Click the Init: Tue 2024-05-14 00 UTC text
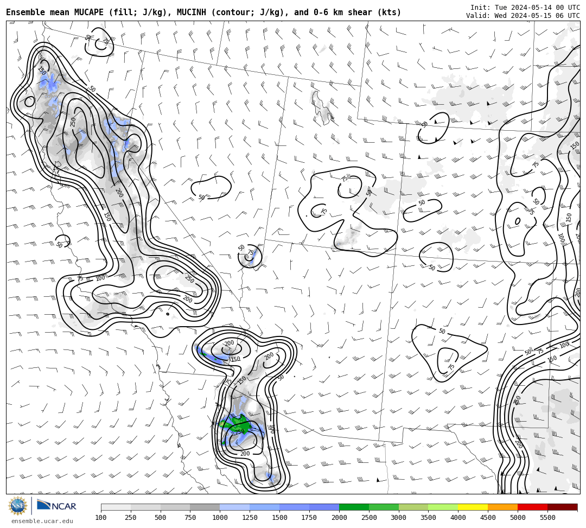 pyautogui.click(x=525, y=8)
